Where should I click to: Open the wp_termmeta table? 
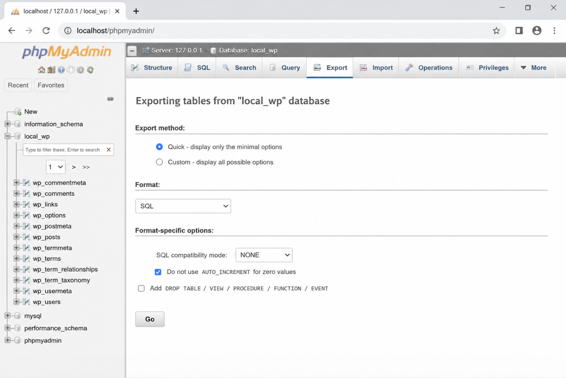[x=52, y=248]
